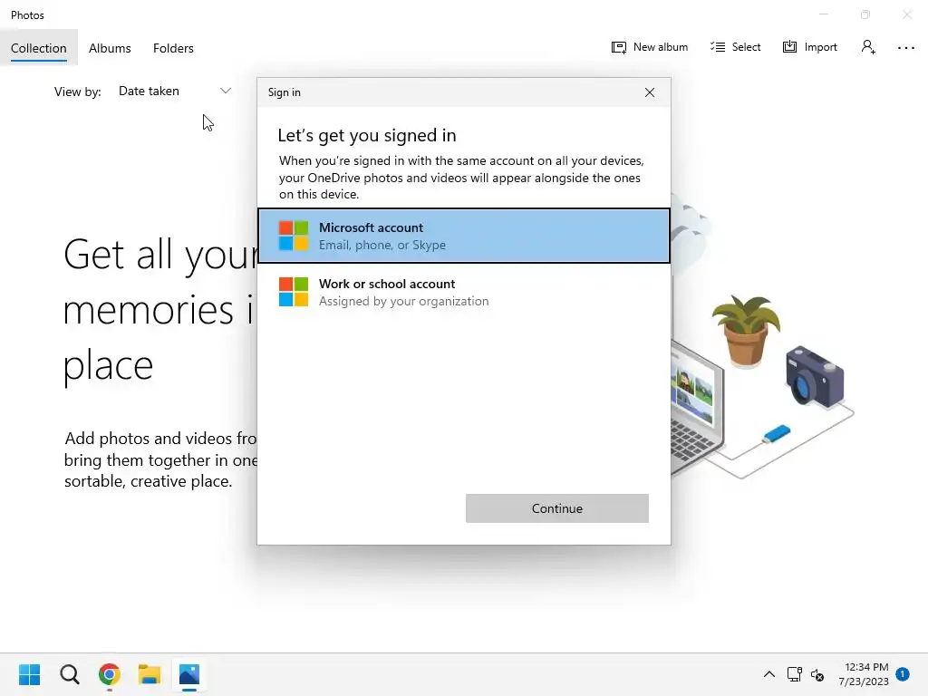928x696 pixels.
Task: Click the 'Email, phone, or Skype' text
Action: [x=382, y=245]
